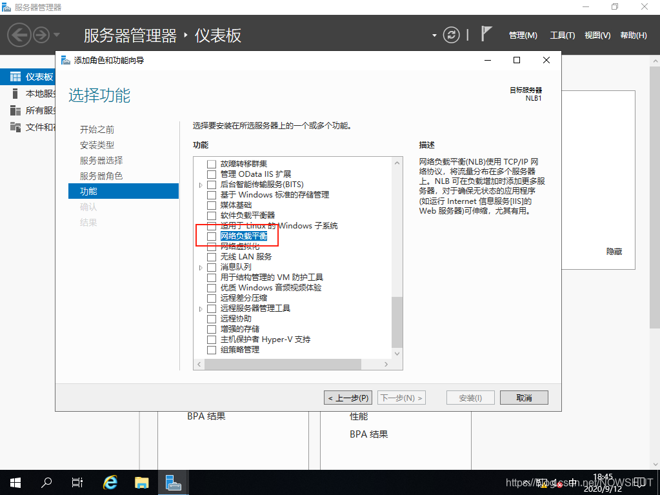Open the notifications flag icon
660x495 pixels.
(486, 35)
